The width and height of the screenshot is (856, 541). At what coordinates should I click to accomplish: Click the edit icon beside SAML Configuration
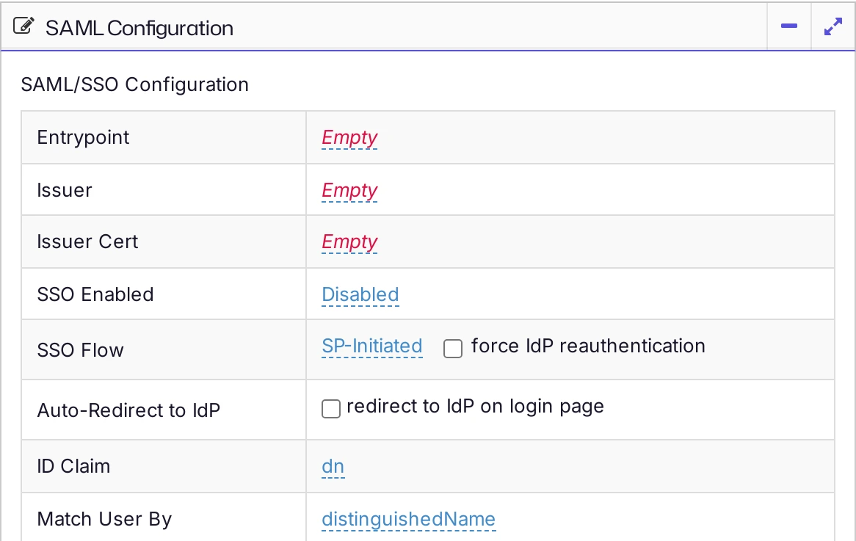point(23,26)
